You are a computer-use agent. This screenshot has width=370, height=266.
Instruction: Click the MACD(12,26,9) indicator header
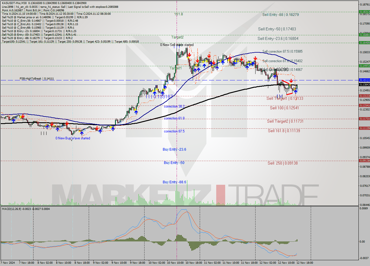click(26, 209)
